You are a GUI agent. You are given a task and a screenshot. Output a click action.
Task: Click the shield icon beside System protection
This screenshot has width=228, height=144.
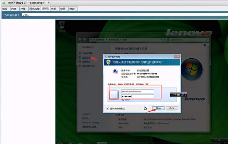[x=80, y=62]
